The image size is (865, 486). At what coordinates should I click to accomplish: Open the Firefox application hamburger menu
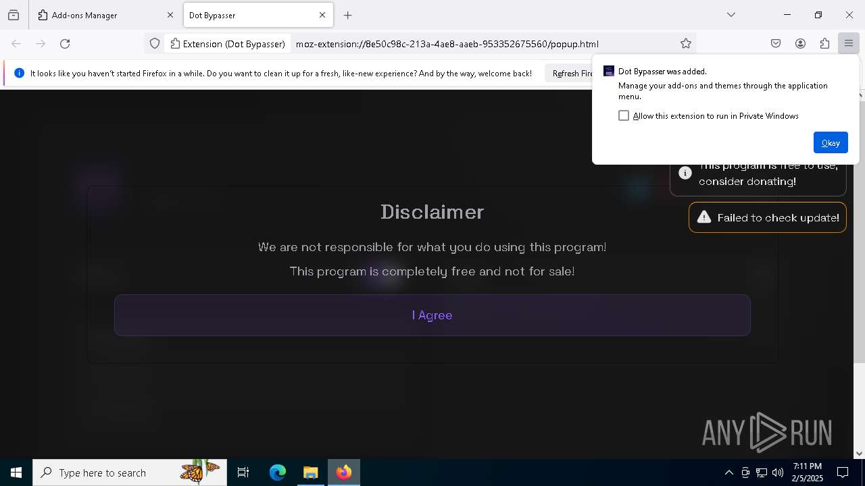(x=848, y=44)
